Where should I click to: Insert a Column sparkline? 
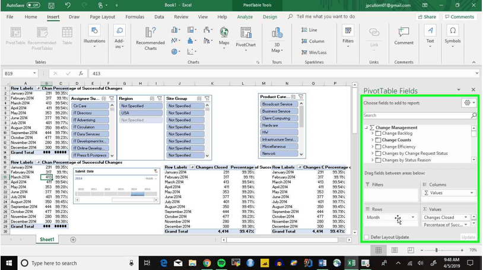point(313,41)
